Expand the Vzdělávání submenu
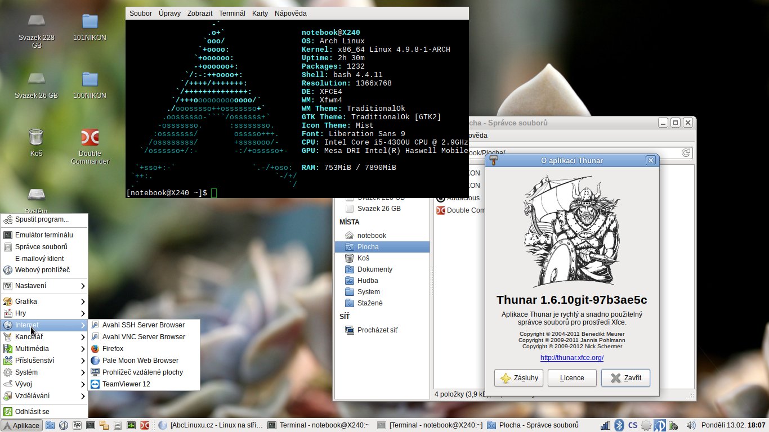Screen dimensions: 769x432 (44, 396)
